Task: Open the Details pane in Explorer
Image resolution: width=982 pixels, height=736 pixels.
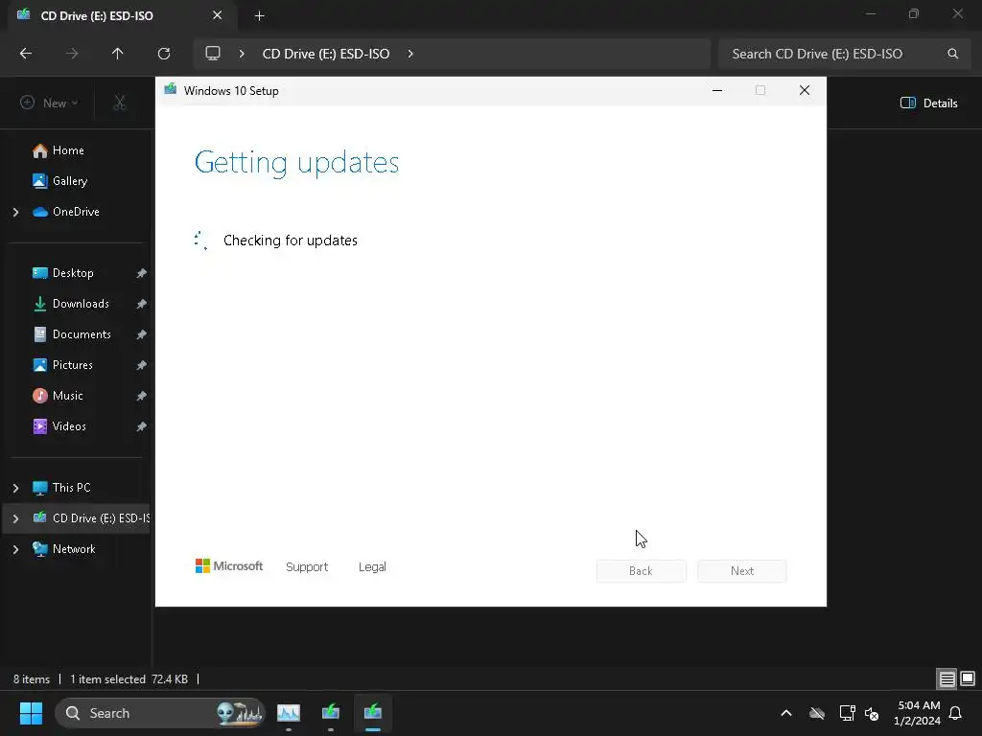Action: point(928,103)
